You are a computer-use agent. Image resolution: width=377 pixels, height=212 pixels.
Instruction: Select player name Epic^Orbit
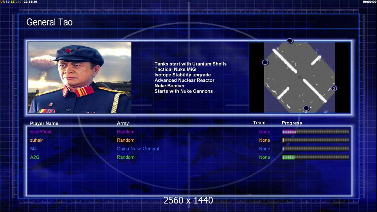[41, 132]
